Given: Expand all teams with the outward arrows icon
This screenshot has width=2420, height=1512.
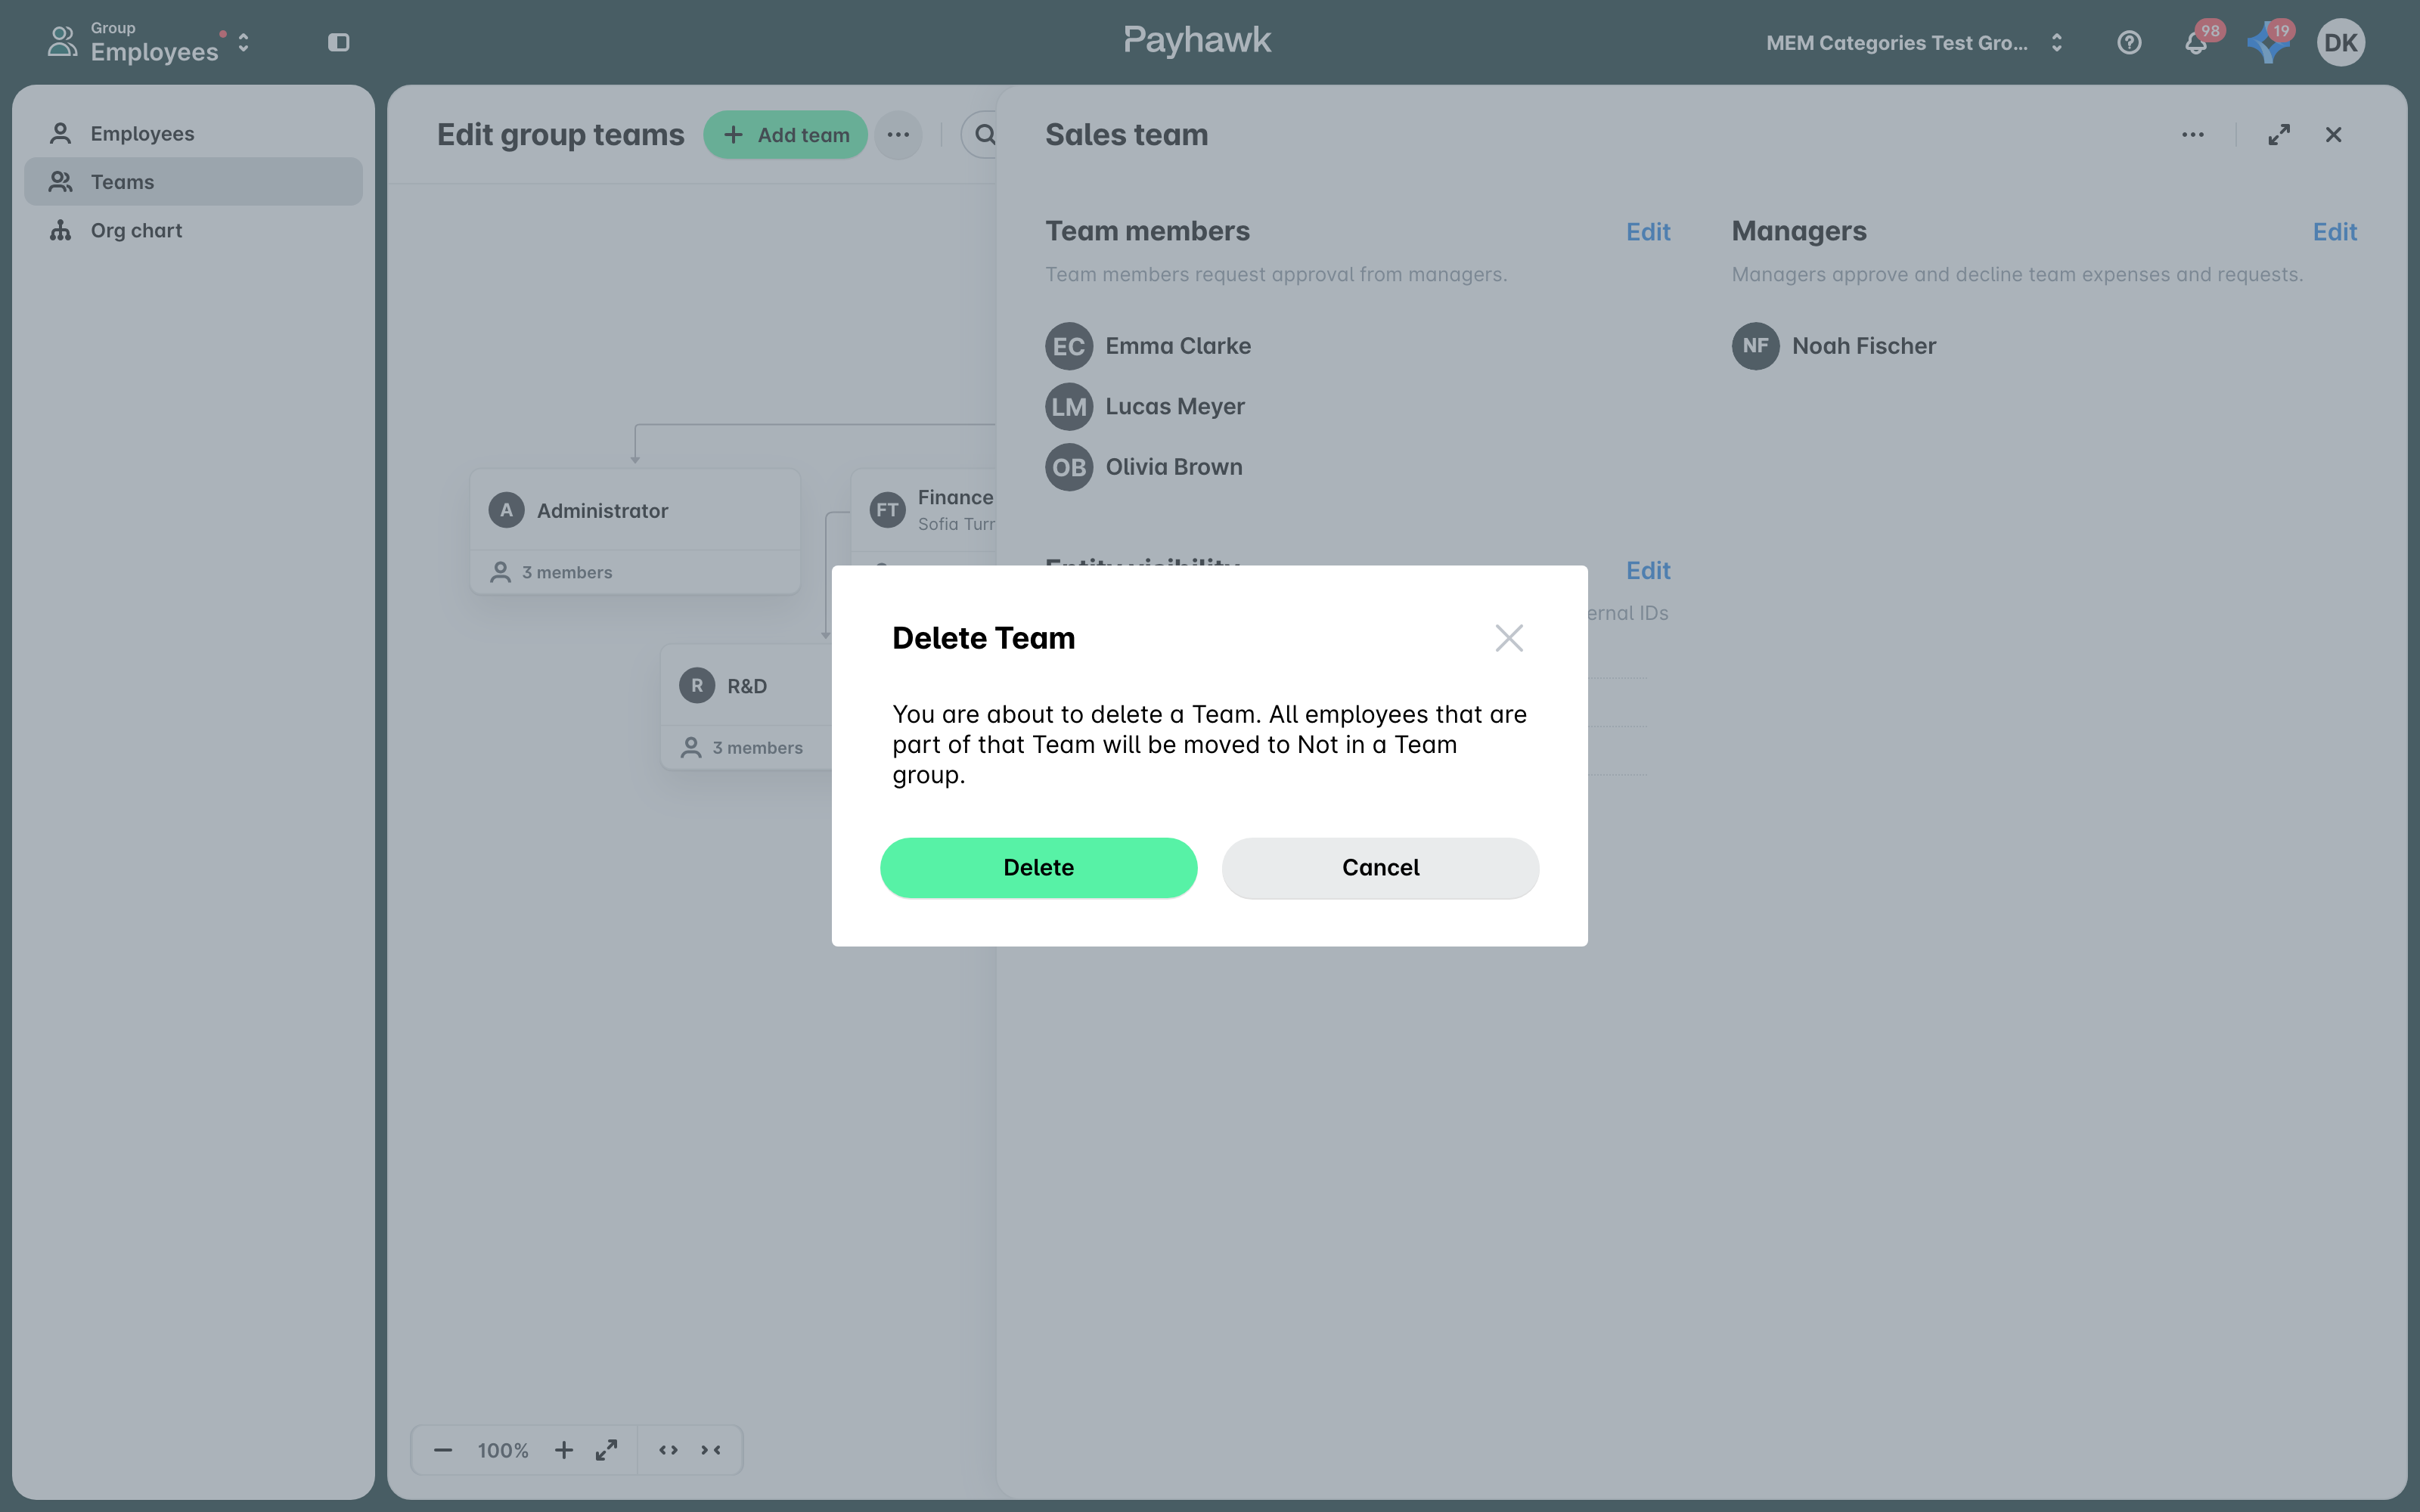Looking at the screenshot, I should [x=668, y=1450].
